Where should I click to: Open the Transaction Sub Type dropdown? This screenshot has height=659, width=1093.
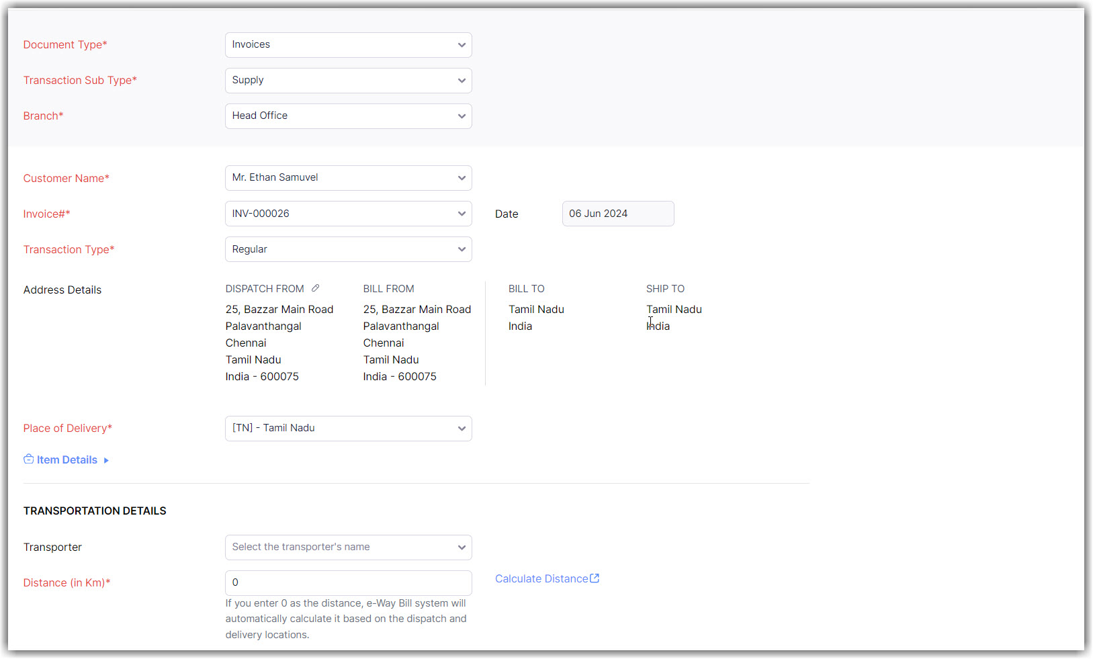click(x=348, y=81)
